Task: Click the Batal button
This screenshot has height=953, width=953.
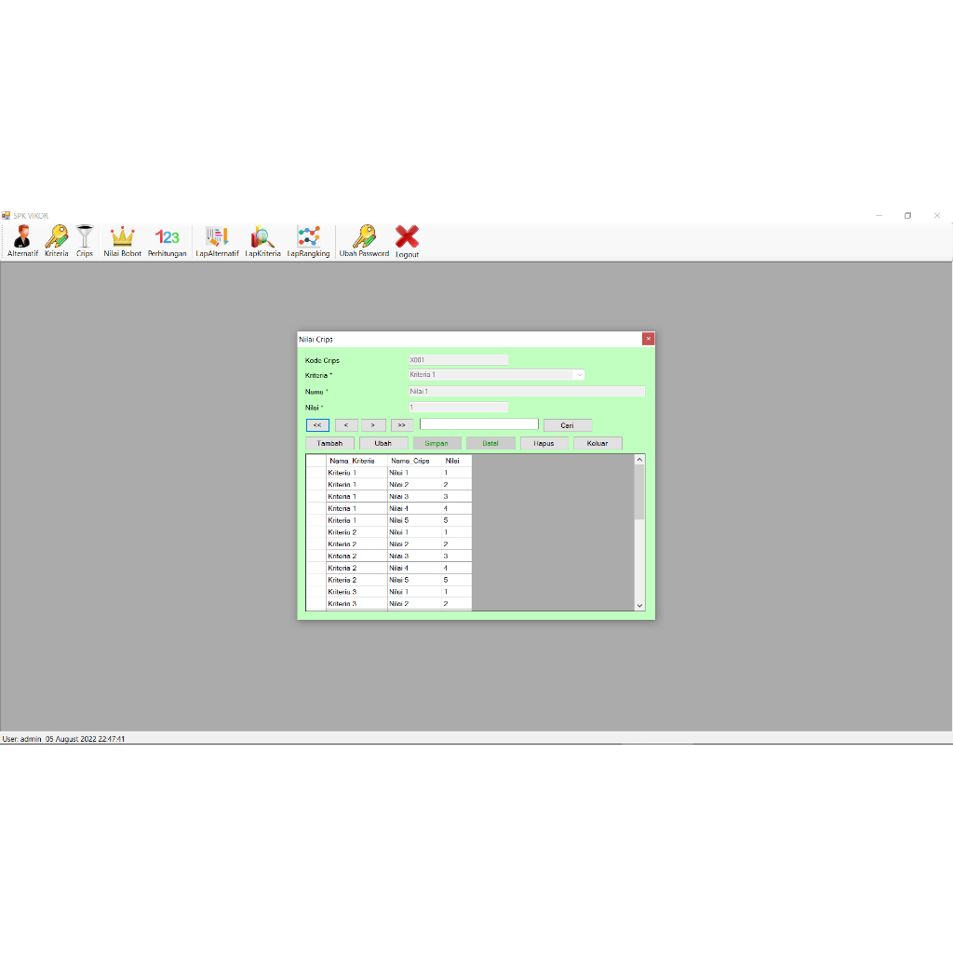Action: pyautogui.click(x=490, y=443)
